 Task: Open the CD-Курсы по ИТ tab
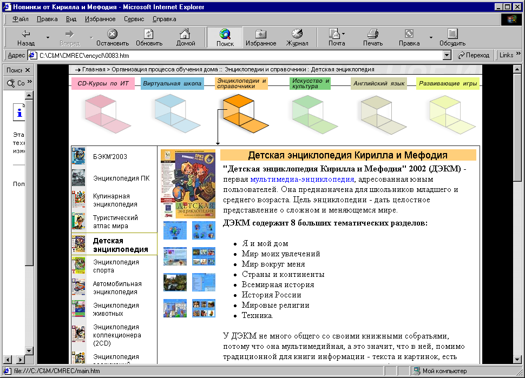pos(103,84)
